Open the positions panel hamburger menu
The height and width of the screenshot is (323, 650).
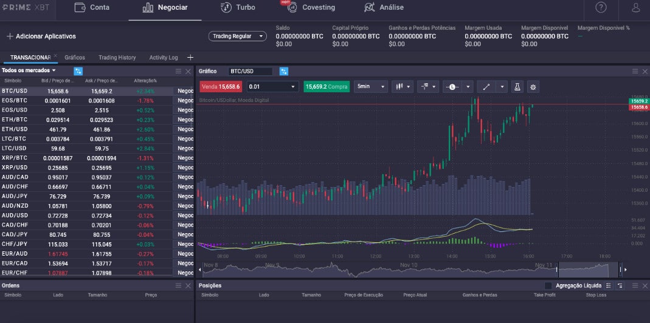click(x=635, y=286)
